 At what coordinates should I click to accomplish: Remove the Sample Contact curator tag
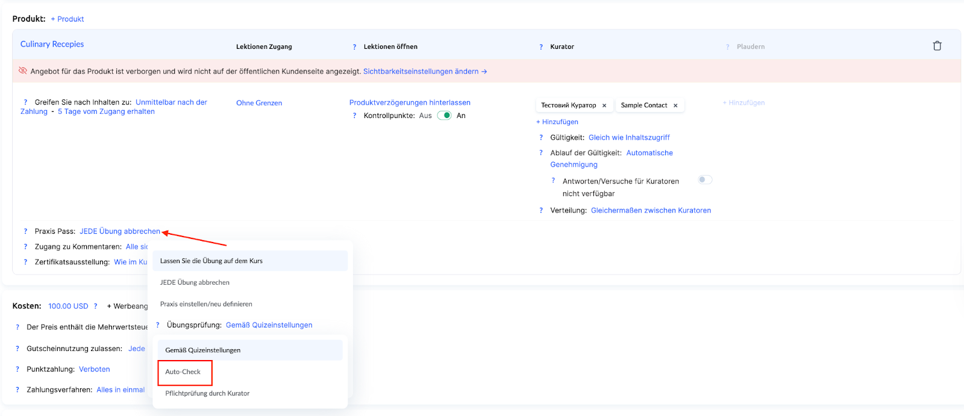pos(675,105)
